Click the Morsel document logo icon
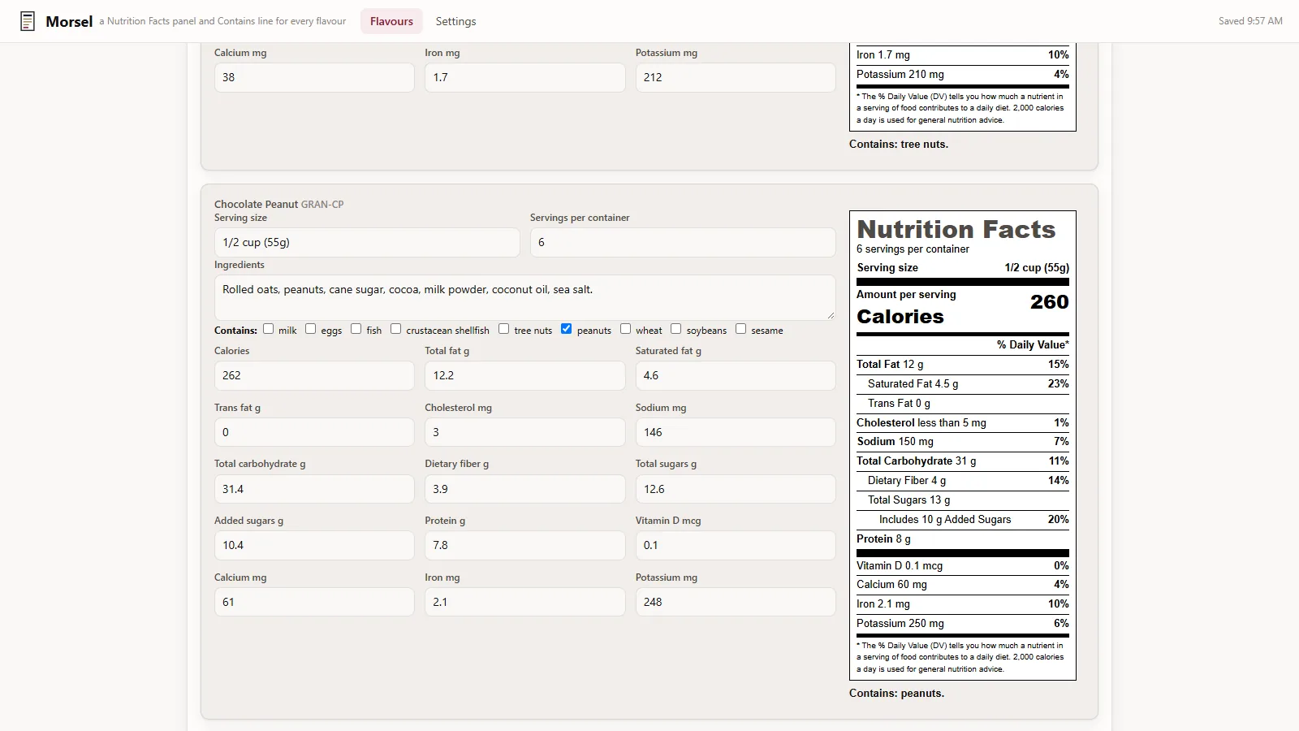1299x731 pixels. pyautogui.click(x=28, y=21)
